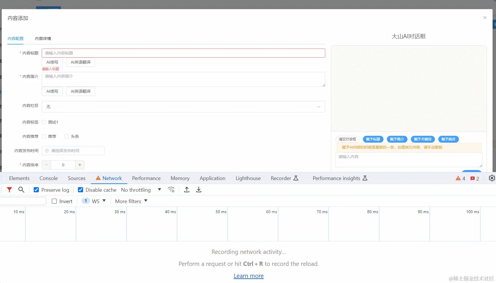Toggle Preserve log checkbox

tap(36, 190)
